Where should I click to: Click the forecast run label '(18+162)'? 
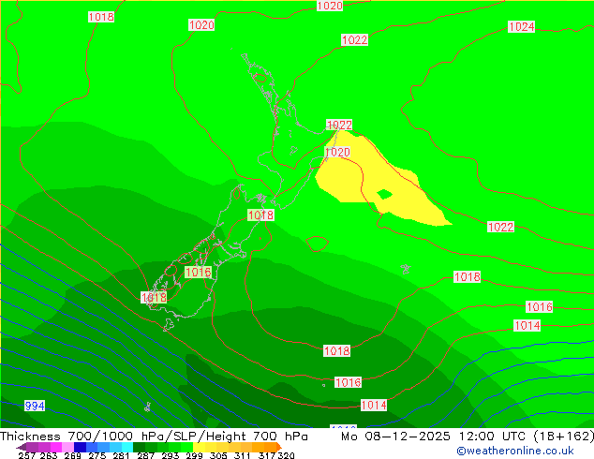pyautogui.click(x=564, y=437)
